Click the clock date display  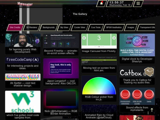[120, 5]
